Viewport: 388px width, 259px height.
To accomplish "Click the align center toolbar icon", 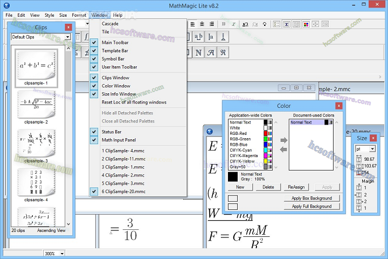I will pos(202,24).
